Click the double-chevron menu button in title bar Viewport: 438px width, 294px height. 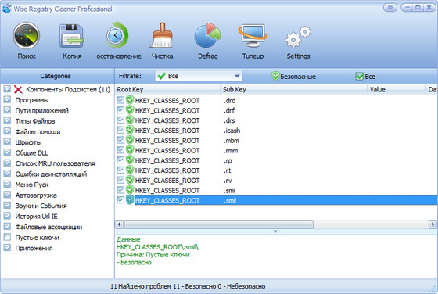point(390,8)
